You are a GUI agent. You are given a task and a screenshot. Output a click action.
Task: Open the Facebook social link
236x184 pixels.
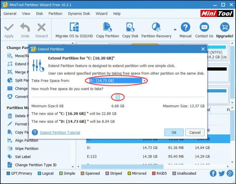pyautogui.click(x=213, y=174)
